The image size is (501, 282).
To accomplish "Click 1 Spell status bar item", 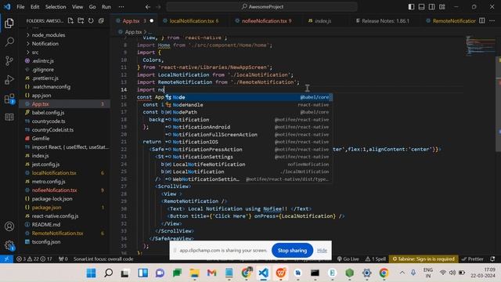I will 376,259.
